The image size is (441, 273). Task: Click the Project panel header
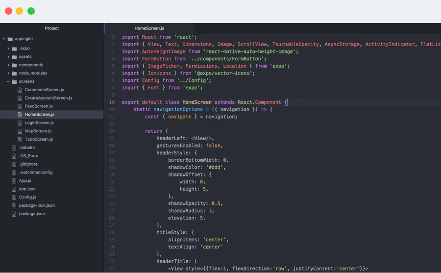(52, 28)
